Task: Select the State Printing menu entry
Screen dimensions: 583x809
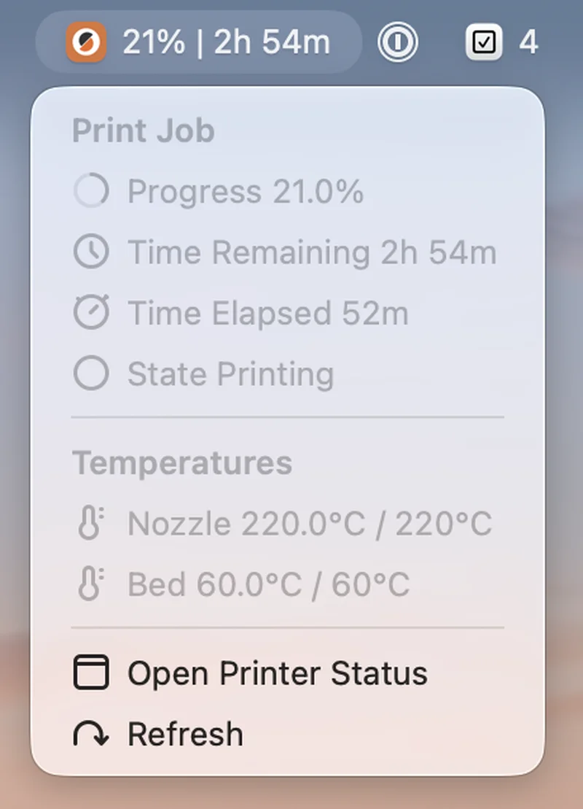Action: [230, 373]
